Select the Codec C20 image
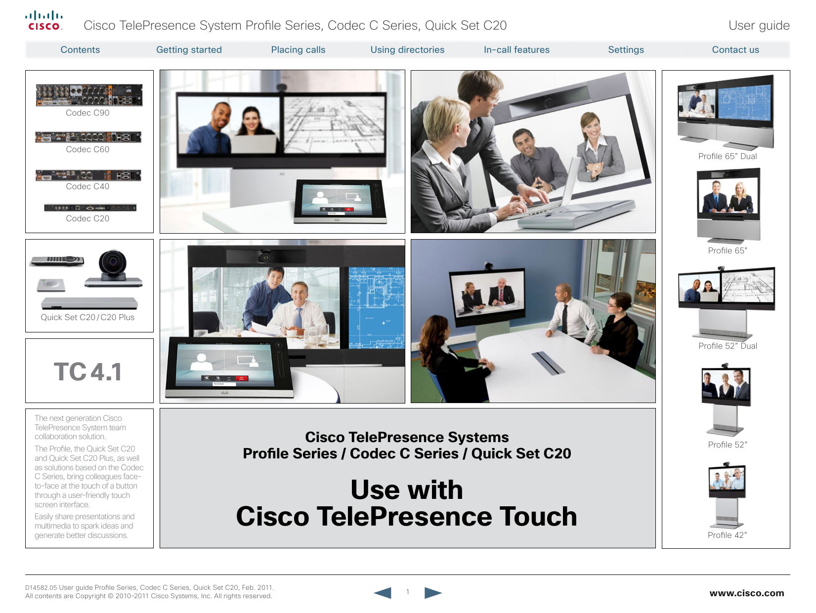This screenshot has height=613, width=816. [x=90, y=207]
